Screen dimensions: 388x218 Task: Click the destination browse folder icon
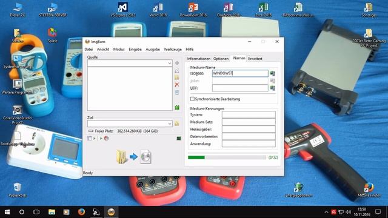[x=176, y=124]
